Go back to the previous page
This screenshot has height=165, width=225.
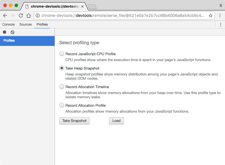(x=5, y=15)
